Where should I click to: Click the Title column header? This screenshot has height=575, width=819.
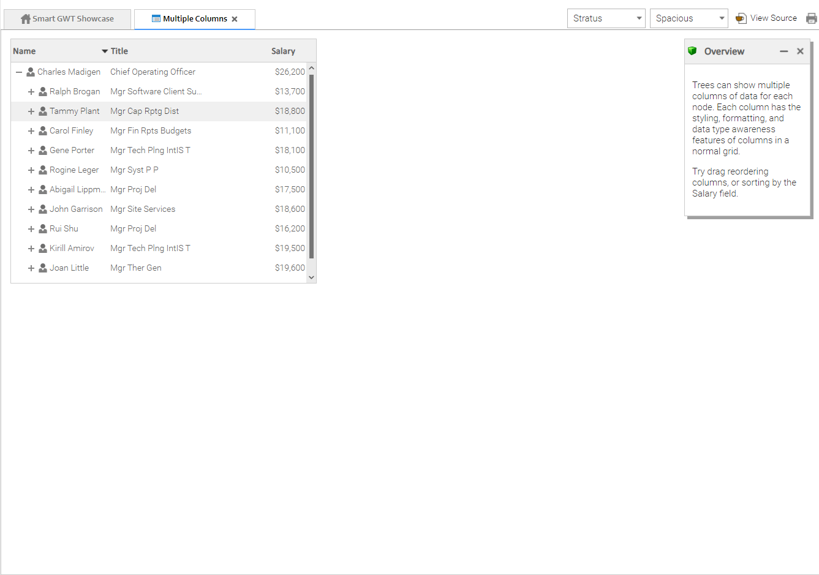(119, 51)
